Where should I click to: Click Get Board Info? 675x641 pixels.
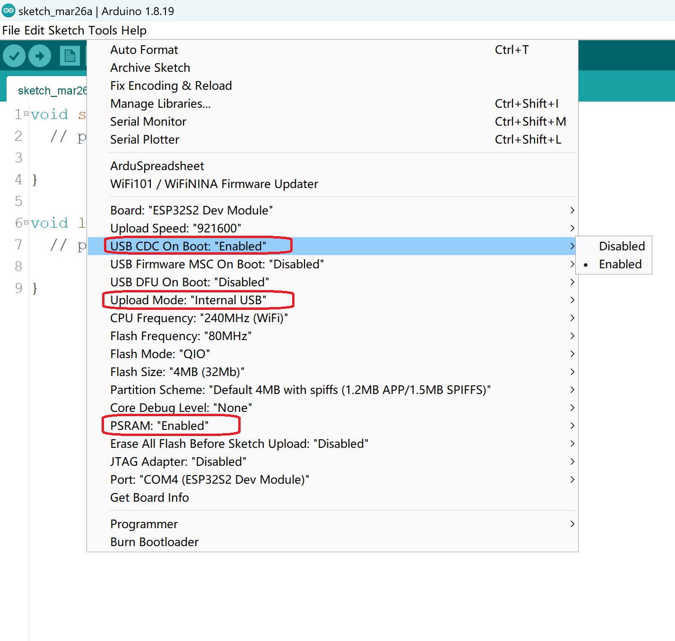[x=149, y=497]
